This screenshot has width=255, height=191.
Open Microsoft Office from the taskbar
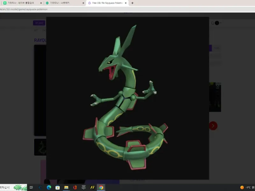tap(75, 187)
